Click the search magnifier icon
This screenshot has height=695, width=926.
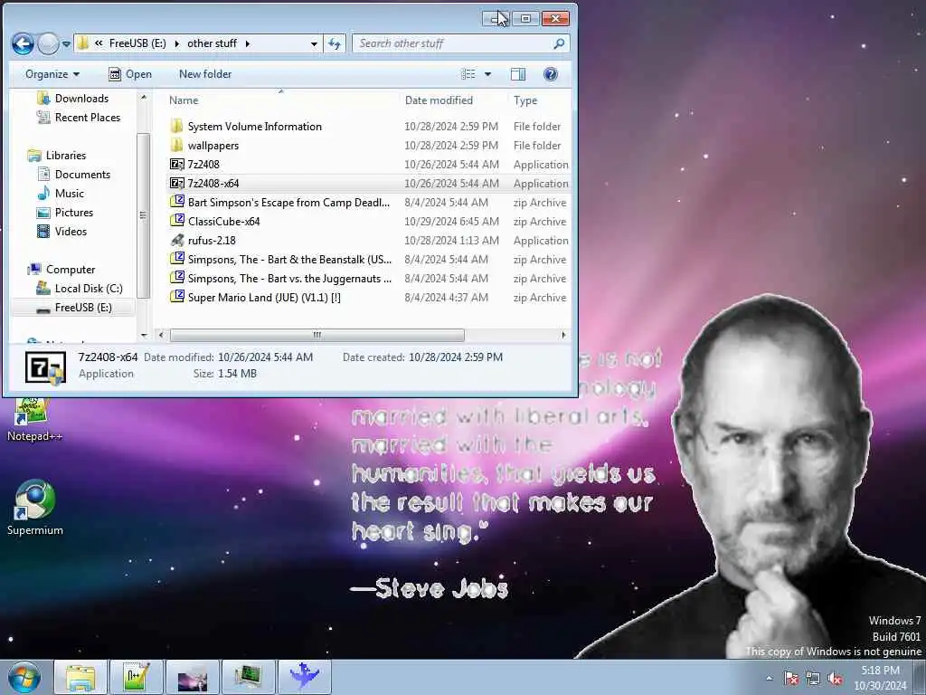point(559,43)
